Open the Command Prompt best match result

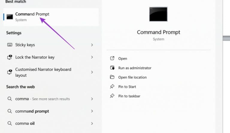tap(32, 14)
